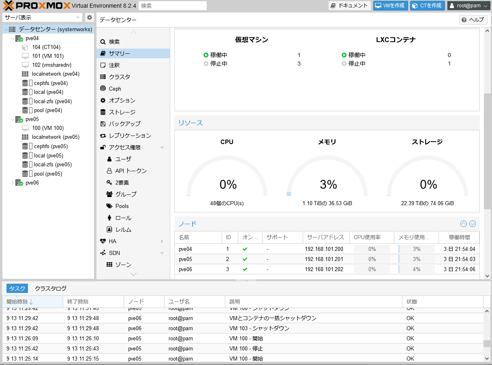
Task: Click the datacenter server icon in tree
Action: pos(12,30)
